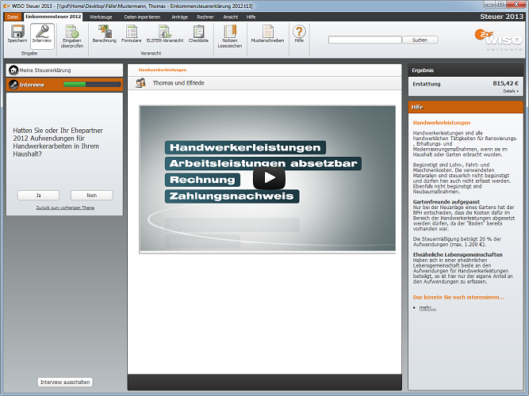Click the microphone icon in Interview sidebar header
Screen dimensions: 529x396
point(13,85)
